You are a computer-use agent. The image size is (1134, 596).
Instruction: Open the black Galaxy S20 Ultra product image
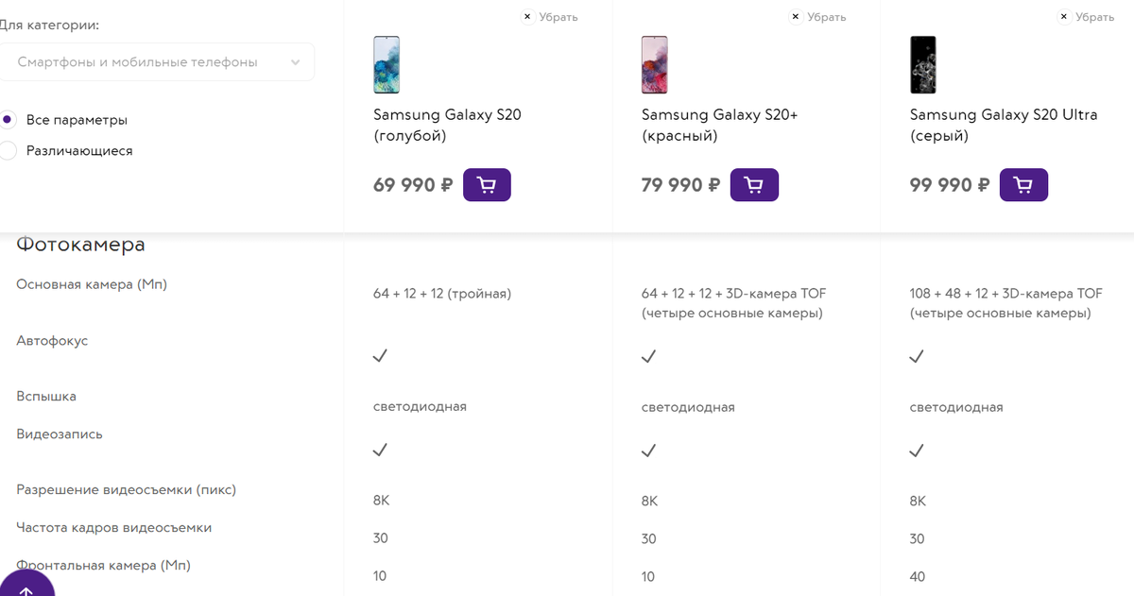[x=923, y=65]
